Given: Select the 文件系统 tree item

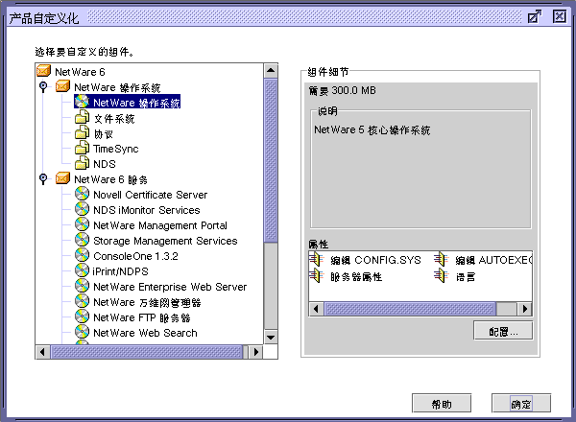Looking at the screenshot, I should tap(114, 119).
